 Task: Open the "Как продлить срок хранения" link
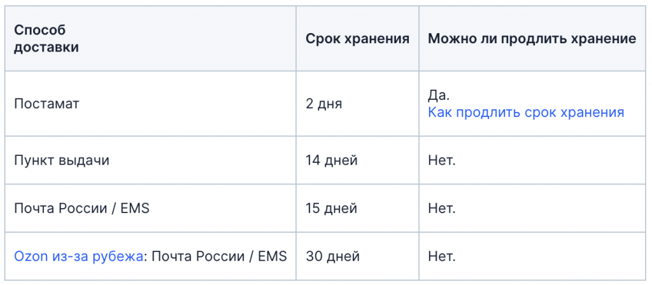click(x=525, y=113)
